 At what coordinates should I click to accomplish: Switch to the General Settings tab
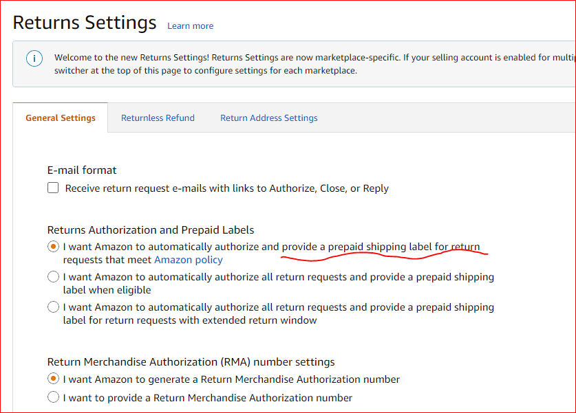[61, 118]
